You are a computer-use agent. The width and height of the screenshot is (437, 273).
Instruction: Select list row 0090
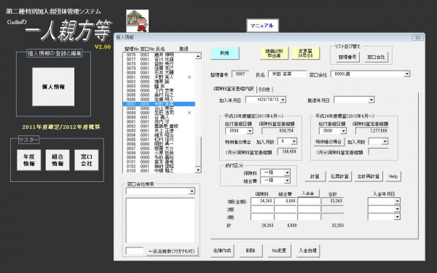coord(159,117)
